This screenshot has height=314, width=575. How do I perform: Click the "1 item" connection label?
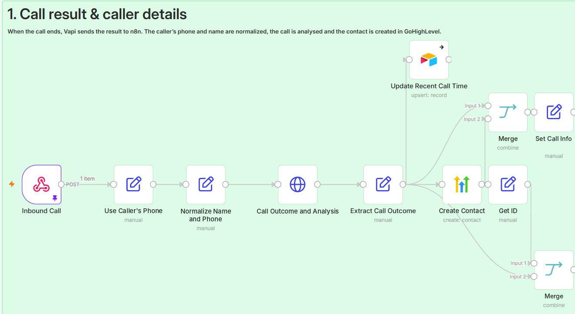[87, 179]
